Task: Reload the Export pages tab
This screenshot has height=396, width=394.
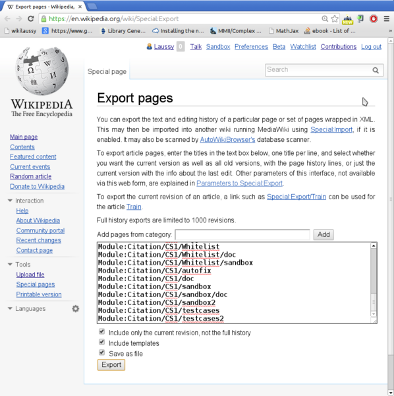Action: [x=31, y=18]
